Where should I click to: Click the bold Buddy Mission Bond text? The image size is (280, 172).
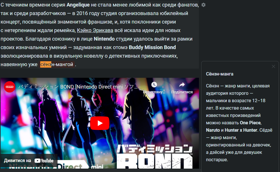click(152, 47)
